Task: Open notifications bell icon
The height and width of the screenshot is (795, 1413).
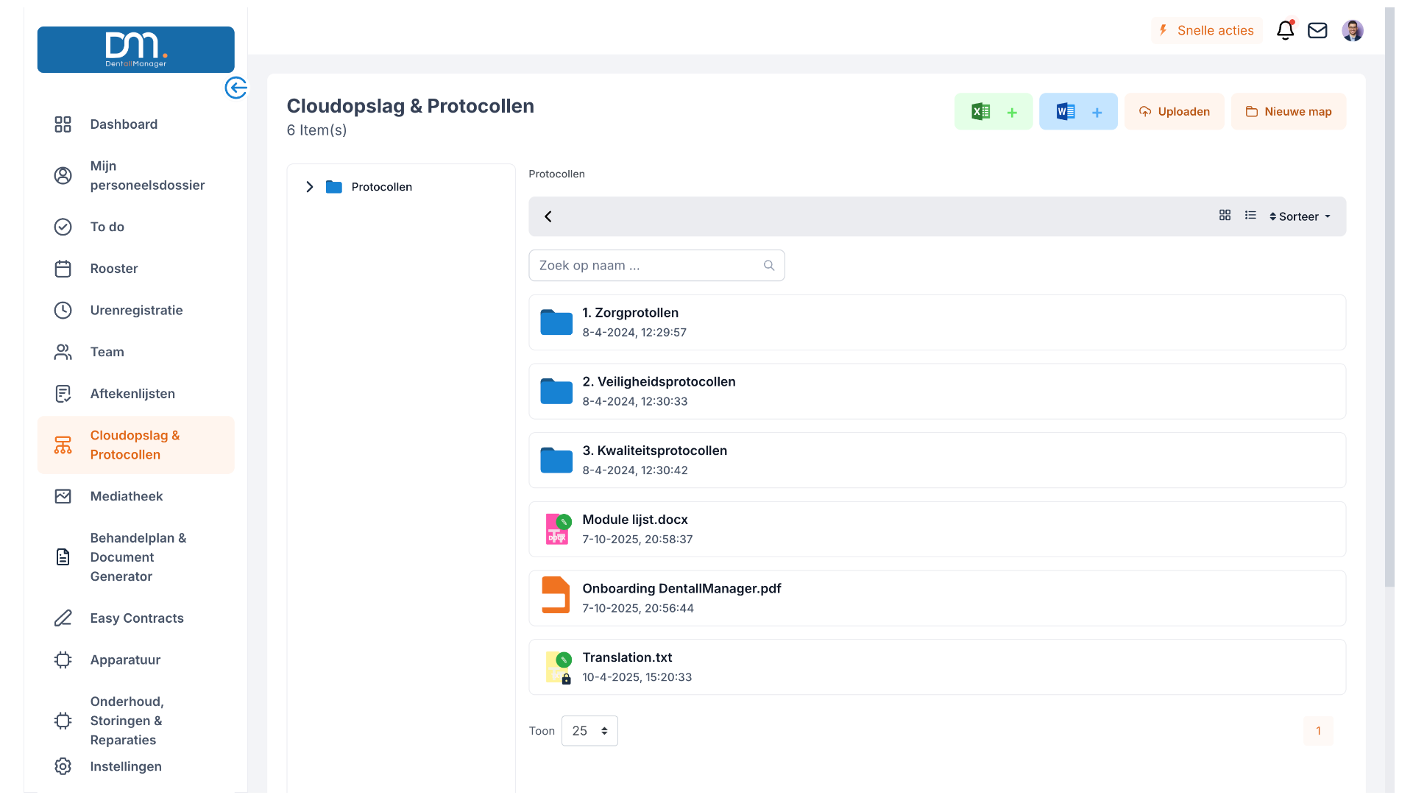Action: 1285,30
